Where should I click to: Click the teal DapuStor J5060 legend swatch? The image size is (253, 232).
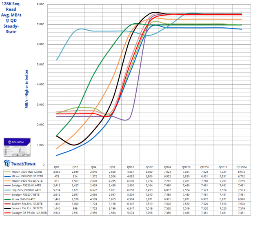click(7, 190)
